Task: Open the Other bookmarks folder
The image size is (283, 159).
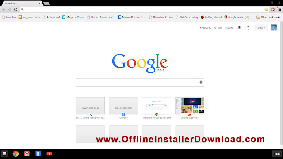Action: coord(268,17)
